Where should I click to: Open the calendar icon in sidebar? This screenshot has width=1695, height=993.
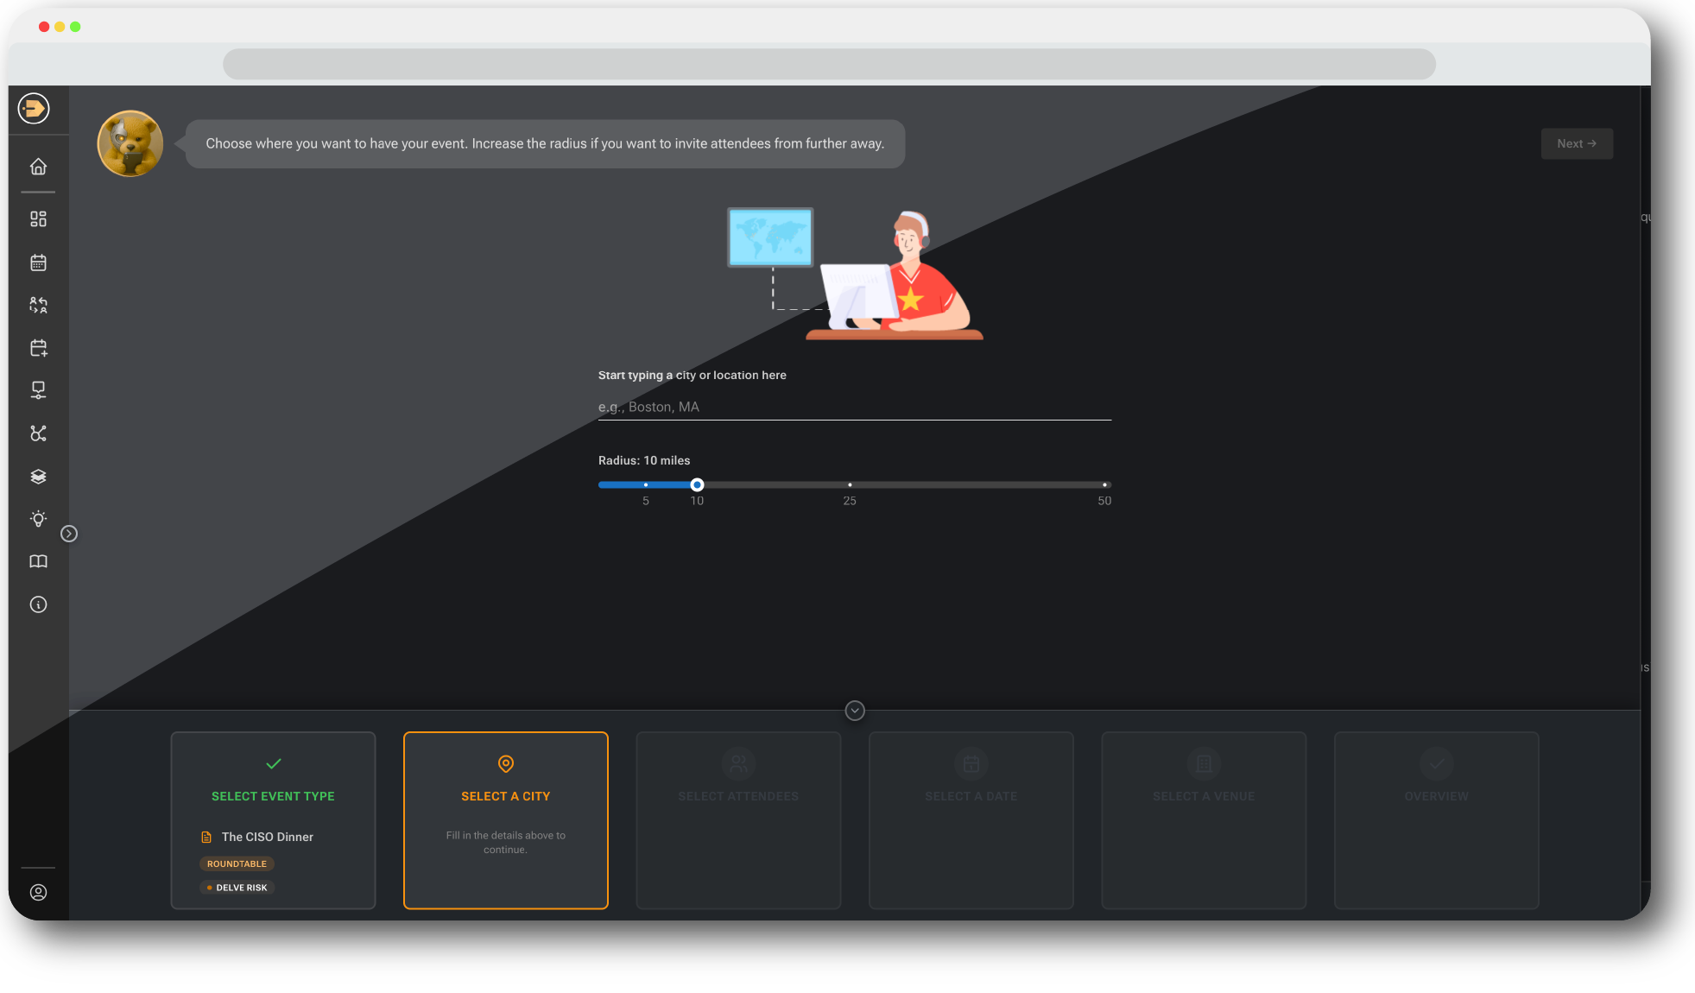(38, 262)
